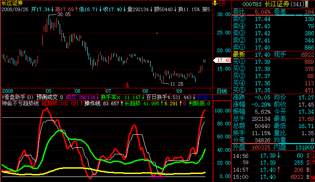
Task: Click the 最低 16.71 value
Action: (x=306, y=126)
